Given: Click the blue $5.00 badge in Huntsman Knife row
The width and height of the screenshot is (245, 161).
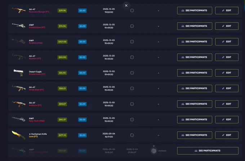Looking at the screenshot, I should [x=83, y=135].
